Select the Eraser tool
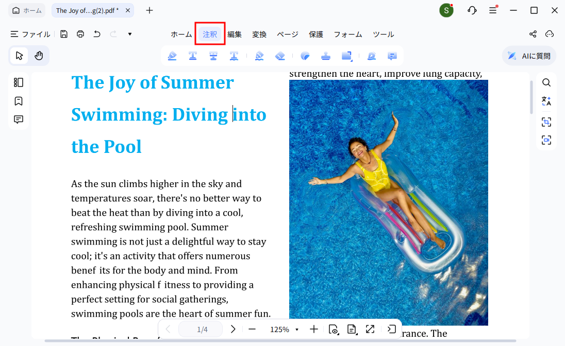This screenshot has width=565, height=346. [280, 56]
